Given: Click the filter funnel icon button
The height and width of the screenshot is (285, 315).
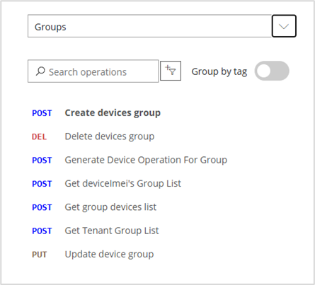Looking at the screenshot, I should tap(171, 71).
